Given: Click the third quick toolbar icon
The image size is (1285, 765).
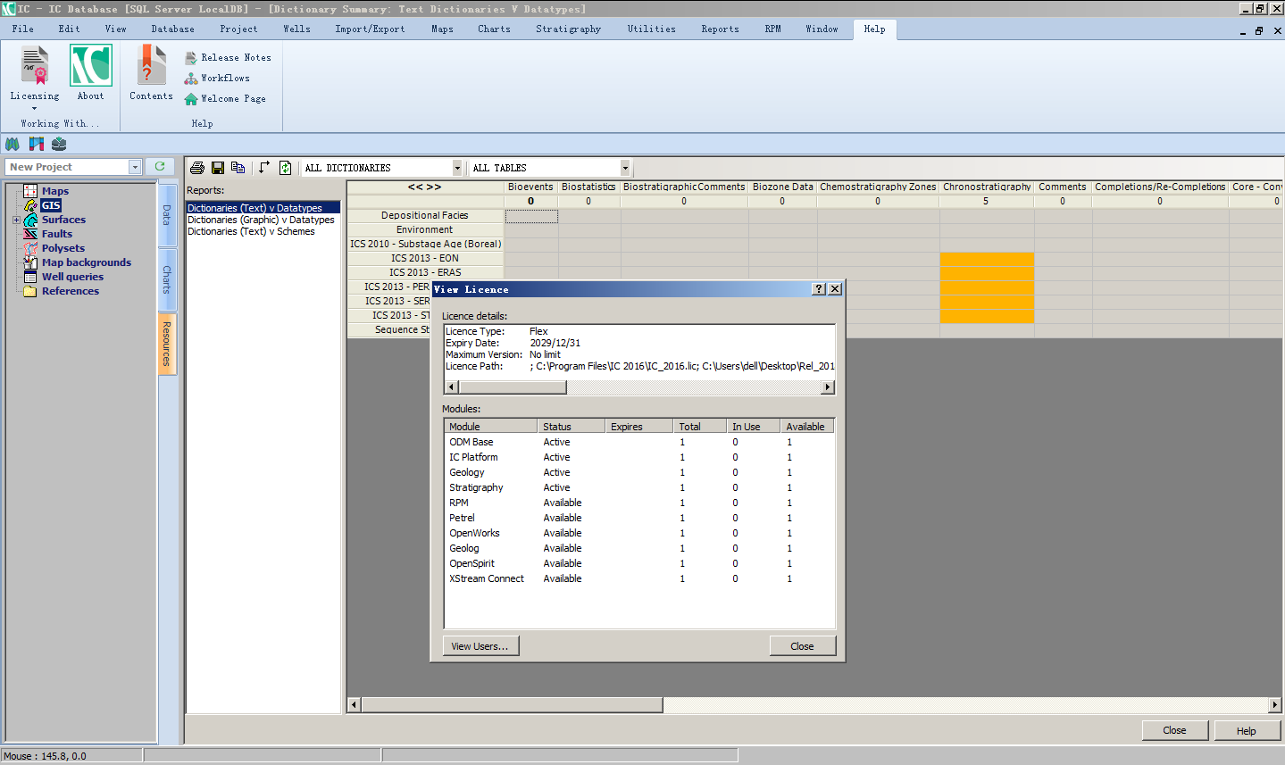Looking at the screenshot, I should [59, 144].
